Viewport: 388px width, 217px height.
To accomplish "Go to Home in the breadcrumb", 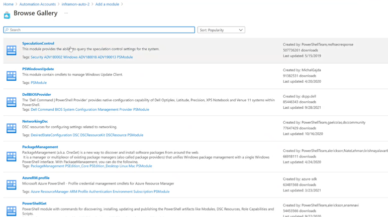I will (8, 4).
